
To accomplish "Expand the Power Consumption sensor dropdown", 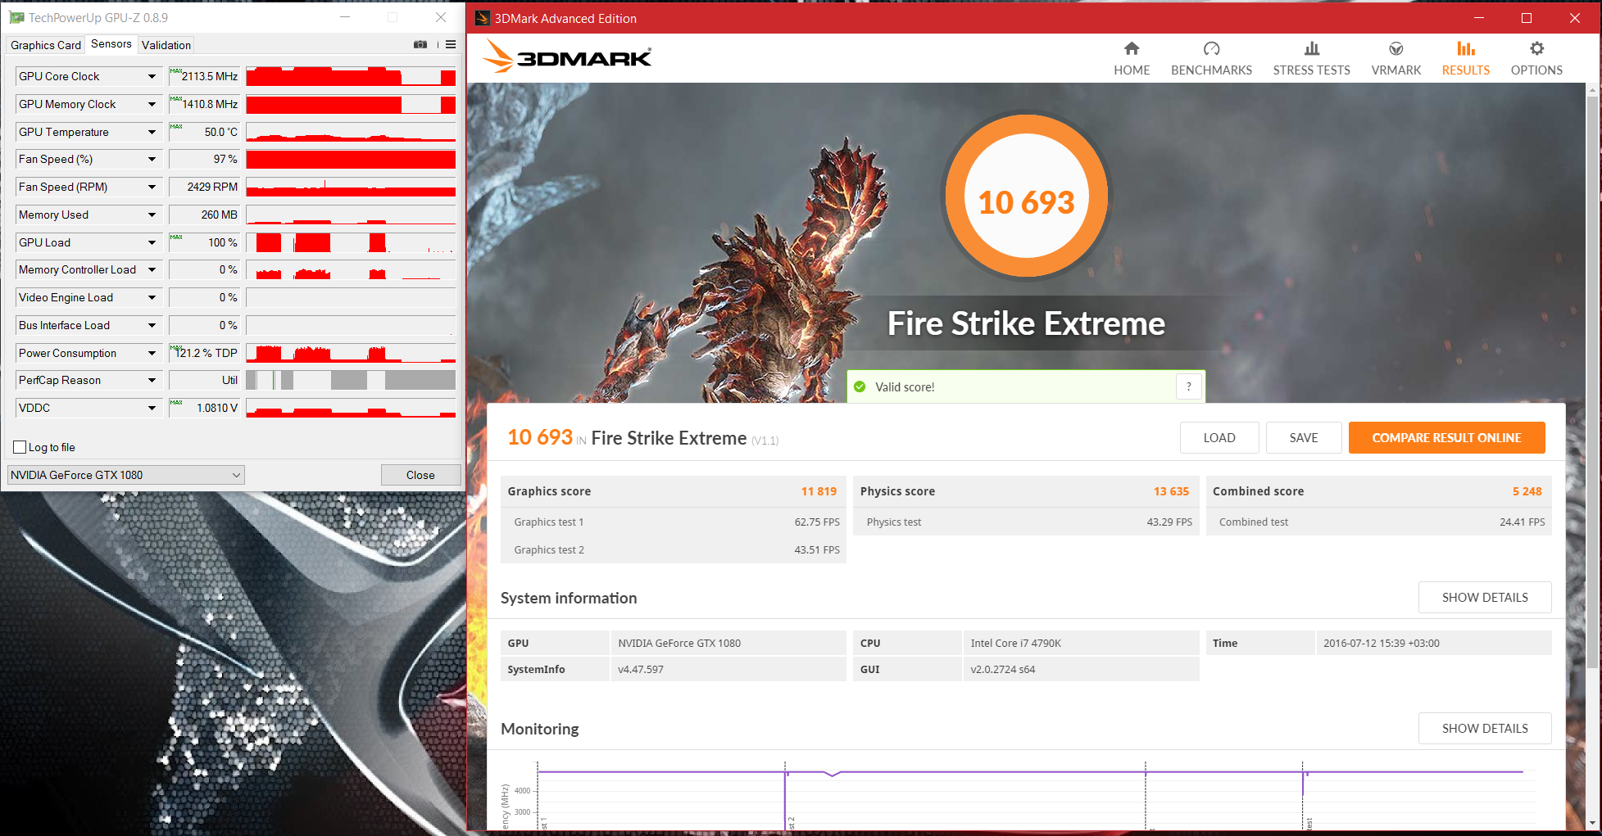I will tap(152, 353).
